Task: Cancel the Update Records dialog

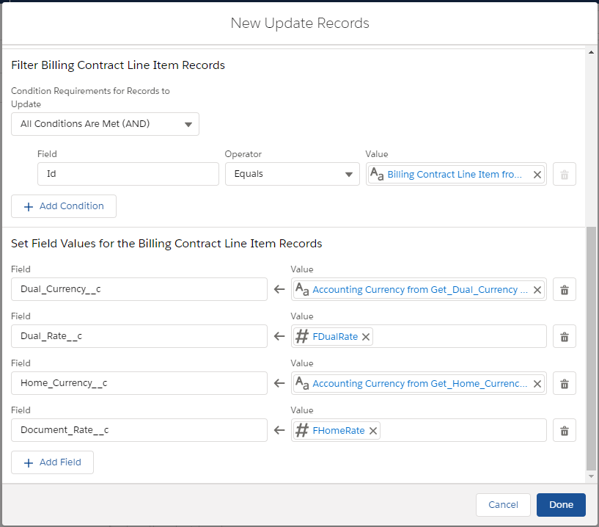Action: click(x=503, y=504)
